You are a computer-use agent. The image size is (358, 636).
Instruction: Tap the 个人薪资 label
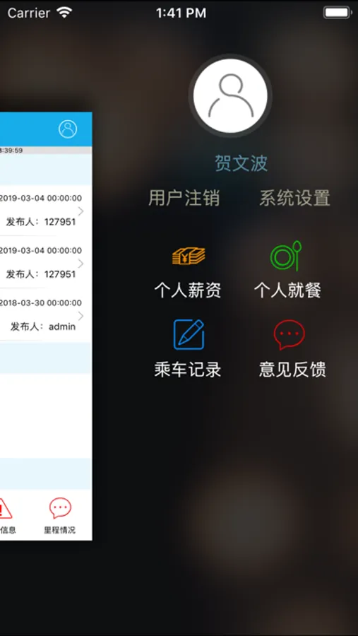click(x=188, y=290)
